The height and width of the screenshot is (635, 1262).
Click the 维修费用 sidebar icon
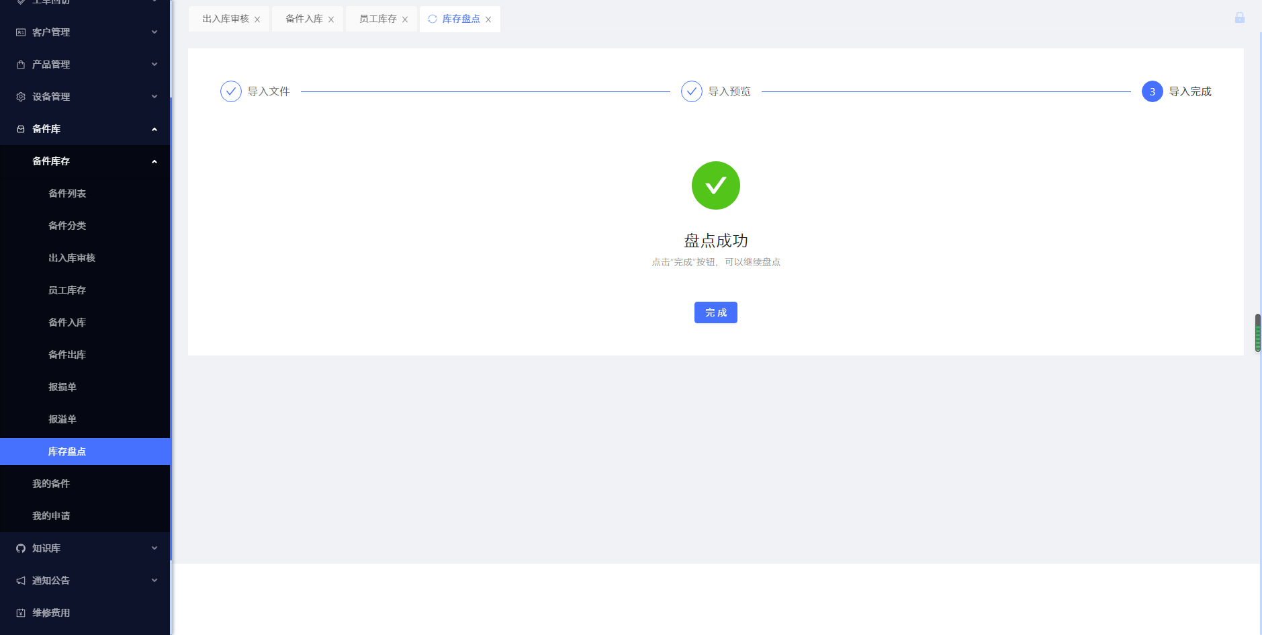click(x=19, y=612)
